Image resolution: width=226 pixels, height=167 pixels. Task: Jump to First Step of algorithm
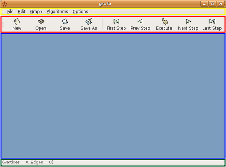click(116, 24)
